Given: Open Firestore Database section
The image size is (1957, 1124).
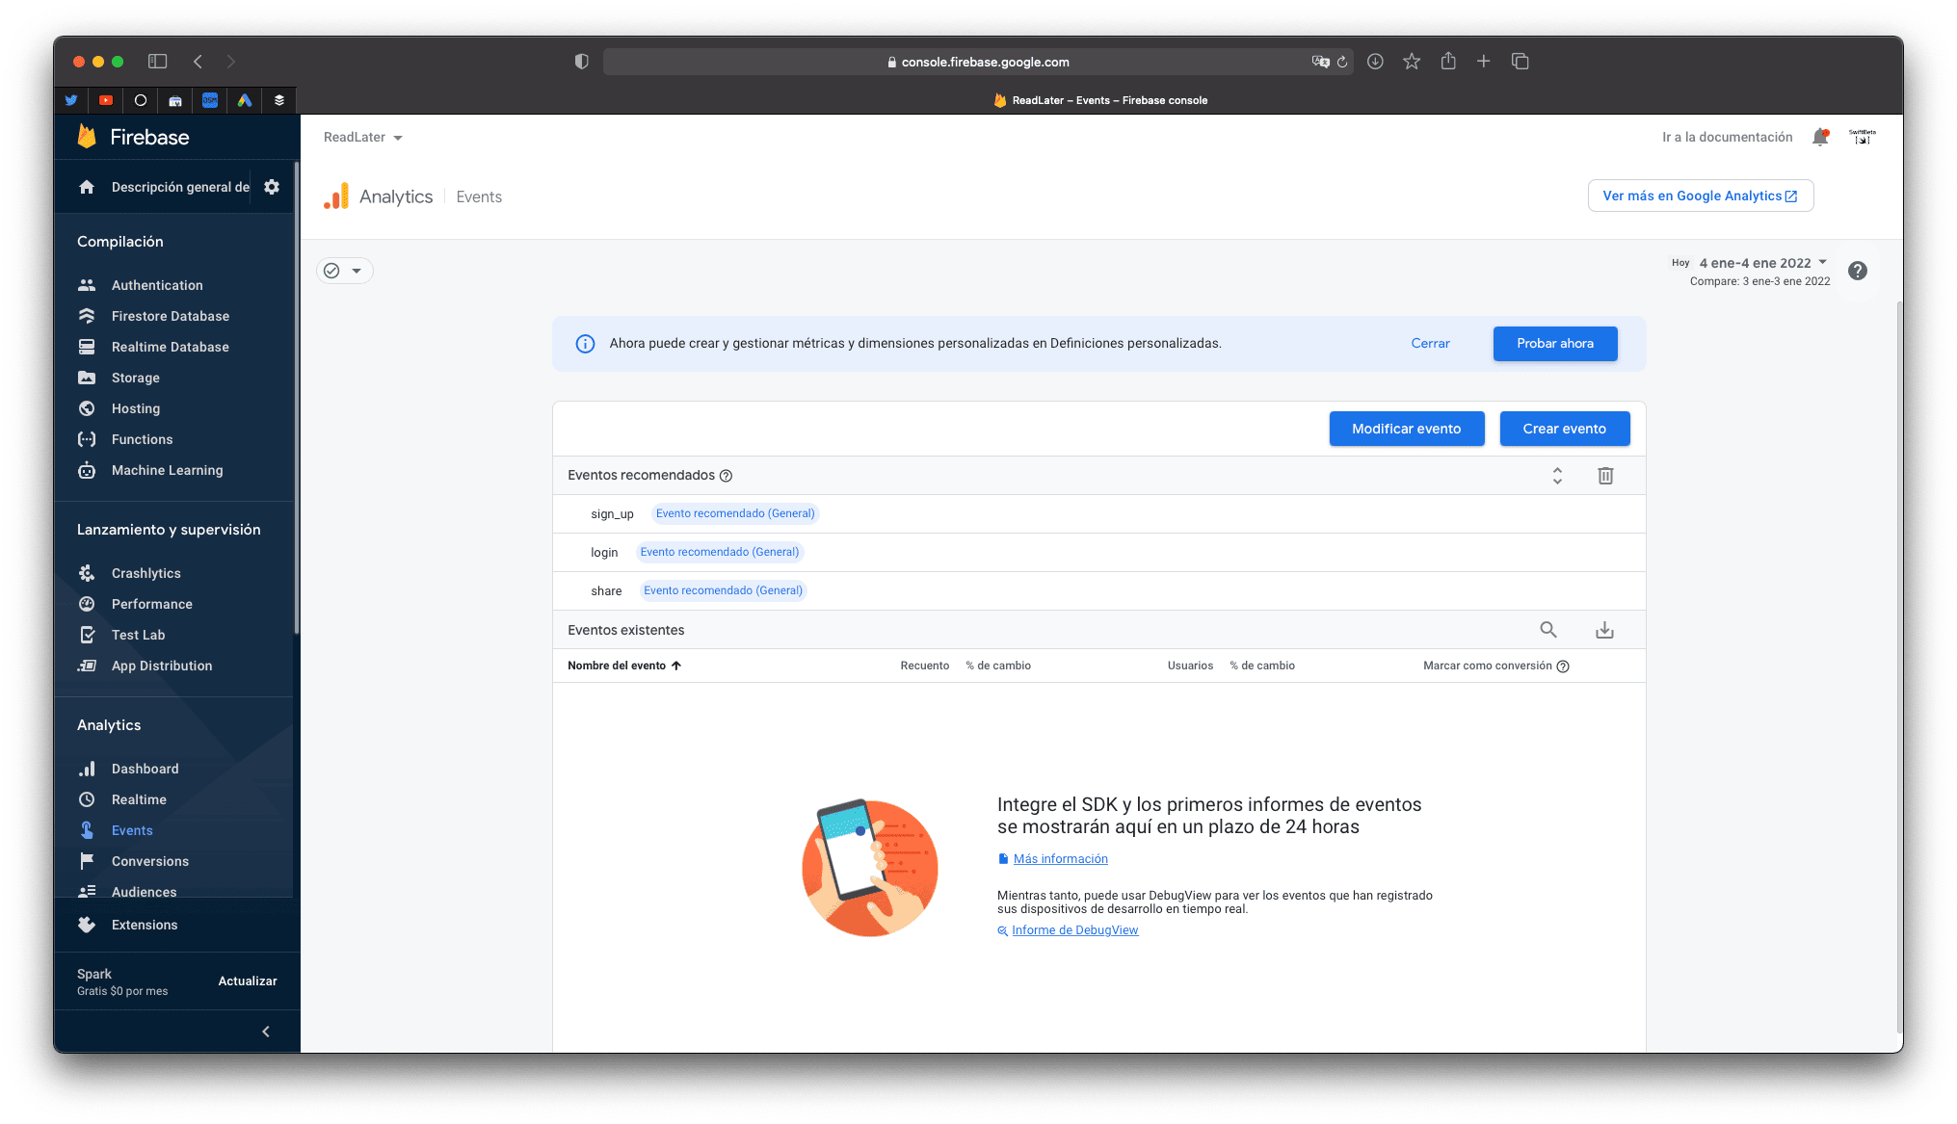Looking at the screenshot, I should pyautogui.click(x=170, y=316).
